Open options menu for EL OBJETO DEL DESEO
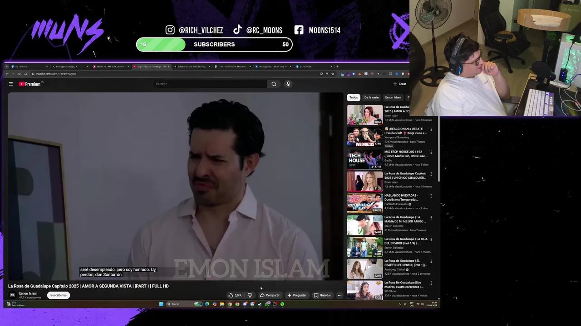Image resolution: width=581 pixels, height=326 pixels. (x=431, y=261)
